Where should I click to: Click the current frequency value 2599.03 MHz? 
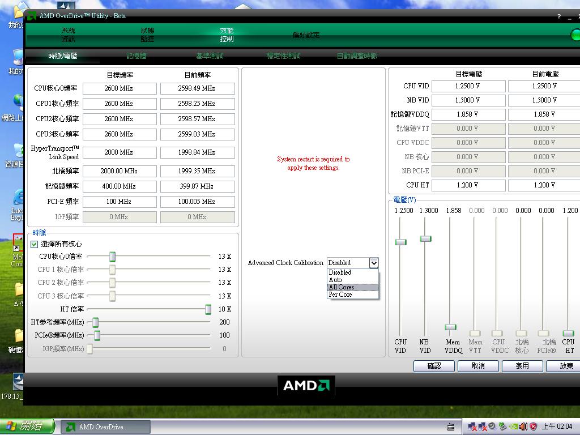click(197, 134)
